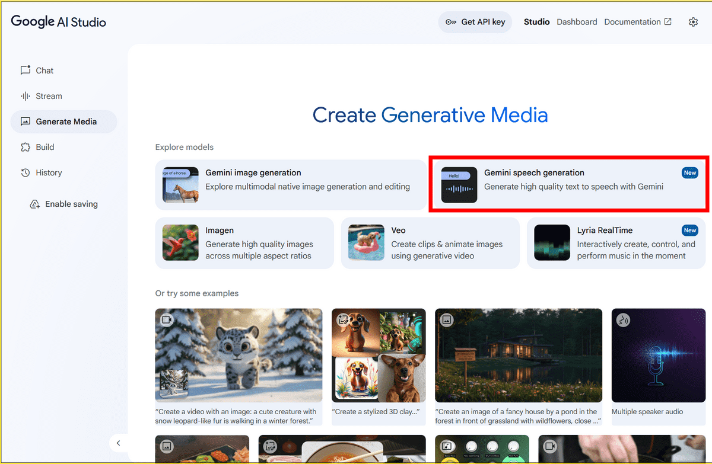Open the Imagen model card

pyautogui.click(x=244, y=243)
